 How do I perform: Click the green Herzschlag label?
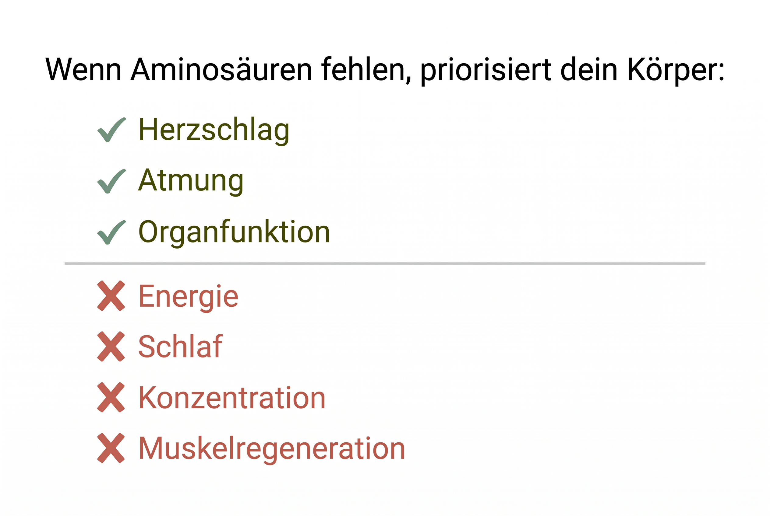[214, 130]
